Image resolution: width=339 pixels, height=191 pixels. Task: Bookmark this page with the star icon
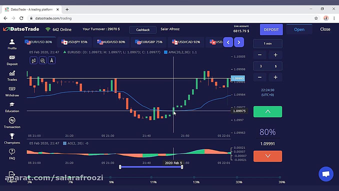316,18
